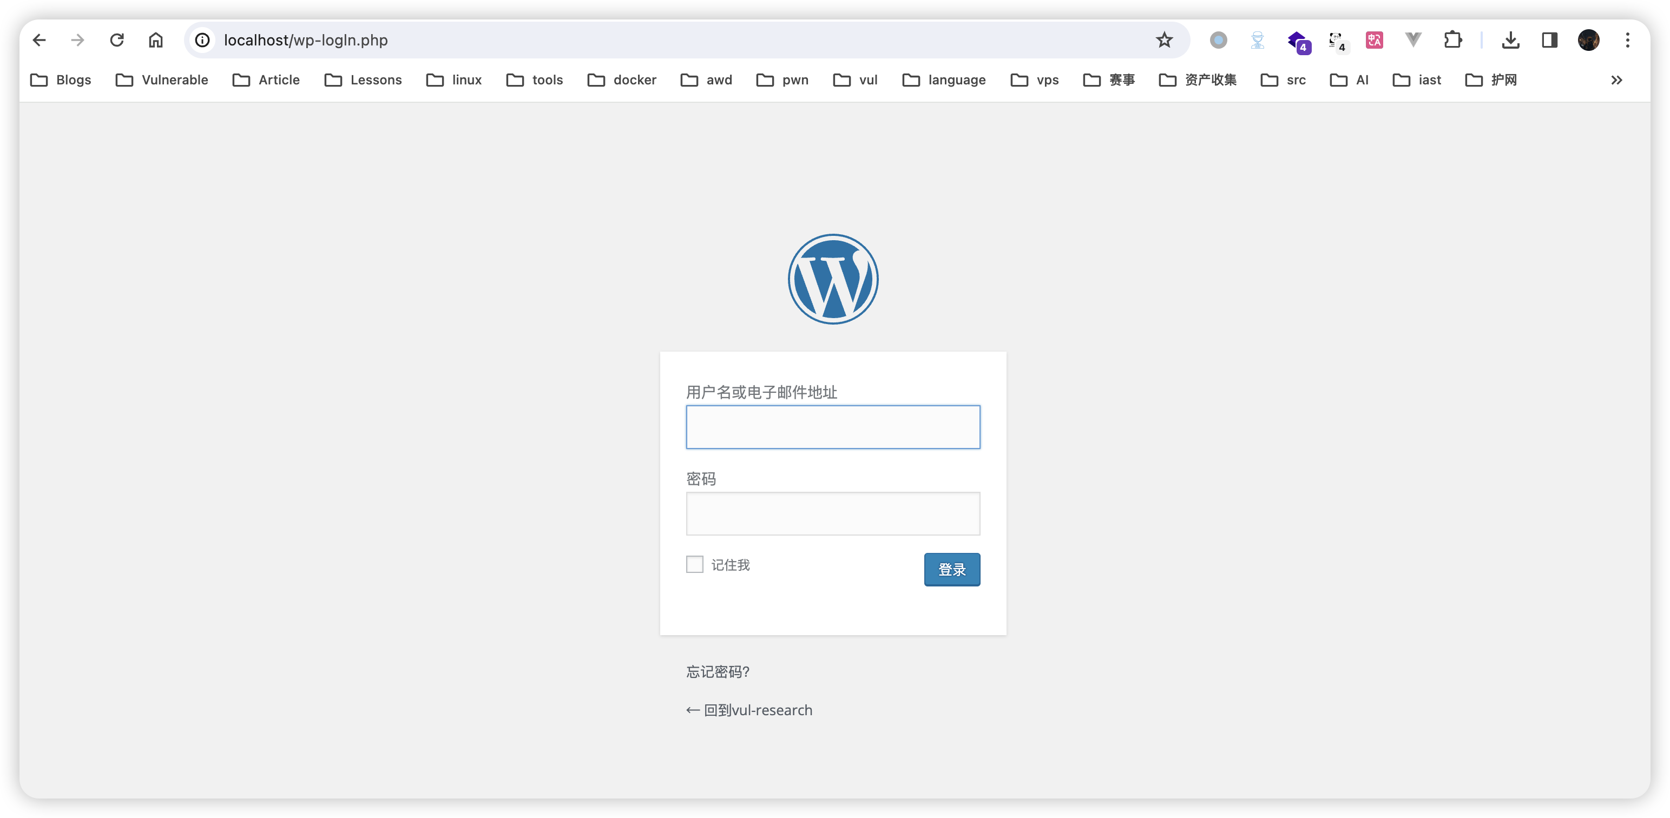The height and width of the screenshot is (818, 1670).
Task: Open the Lessons bookmark folder
Action: (x=363, y=81)
